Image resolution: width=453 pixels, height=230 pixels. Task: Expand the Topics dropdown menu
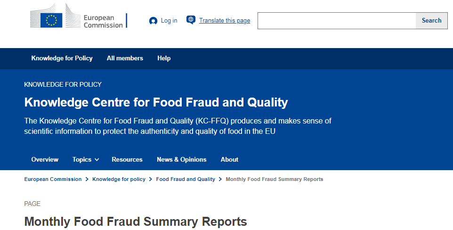point(82,160)
